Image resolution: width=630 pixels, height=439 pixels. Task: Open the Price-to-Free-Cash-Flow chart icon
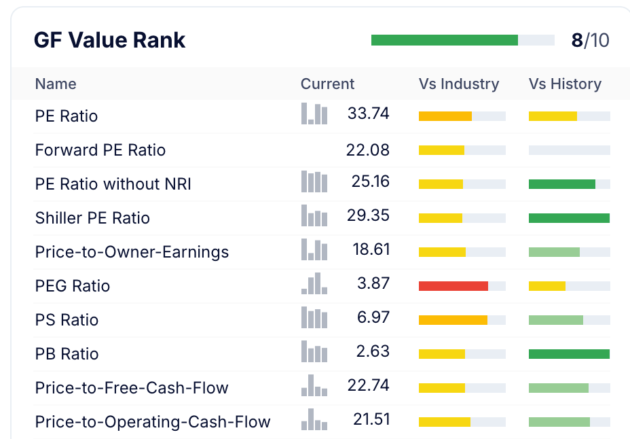(x=314, y=385)
